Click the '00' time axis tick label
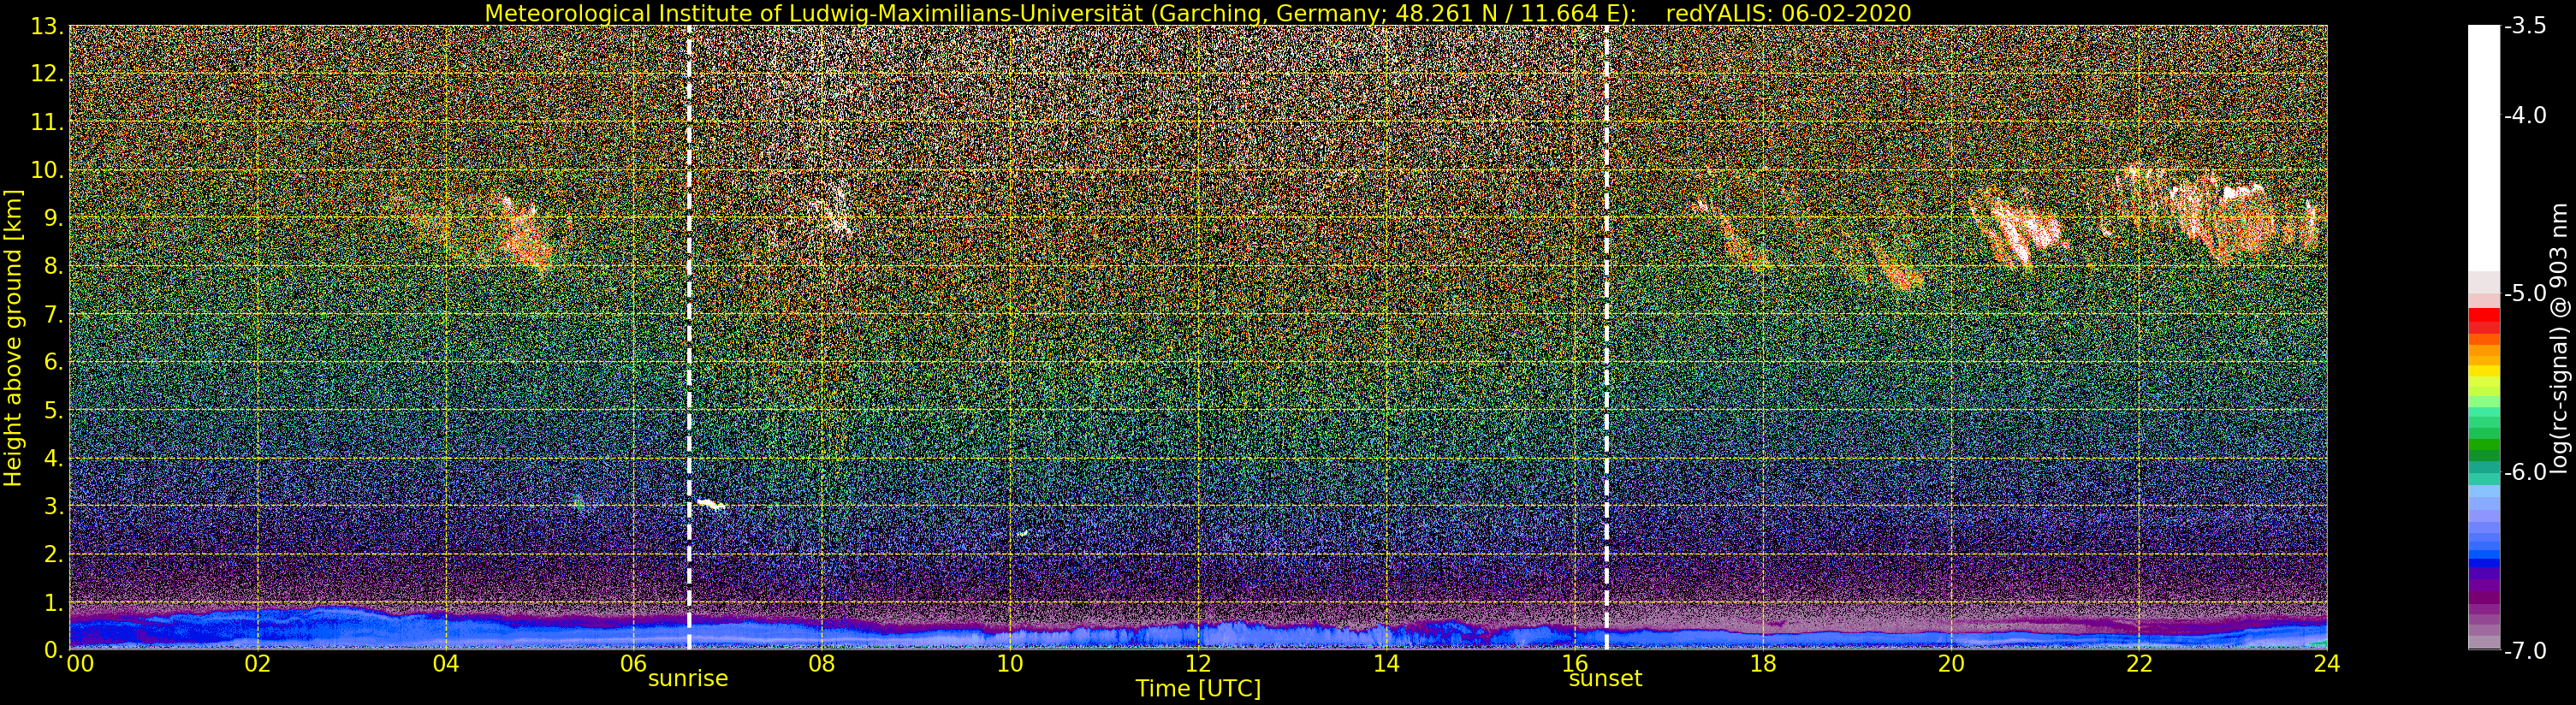 coord(80,664)
